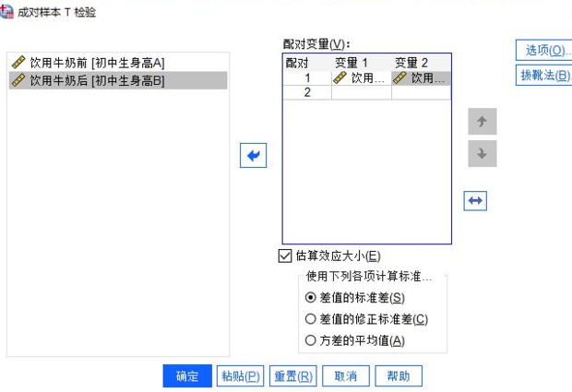Click pair 1 变量 2 cell text 饮用...

point(427,78)
